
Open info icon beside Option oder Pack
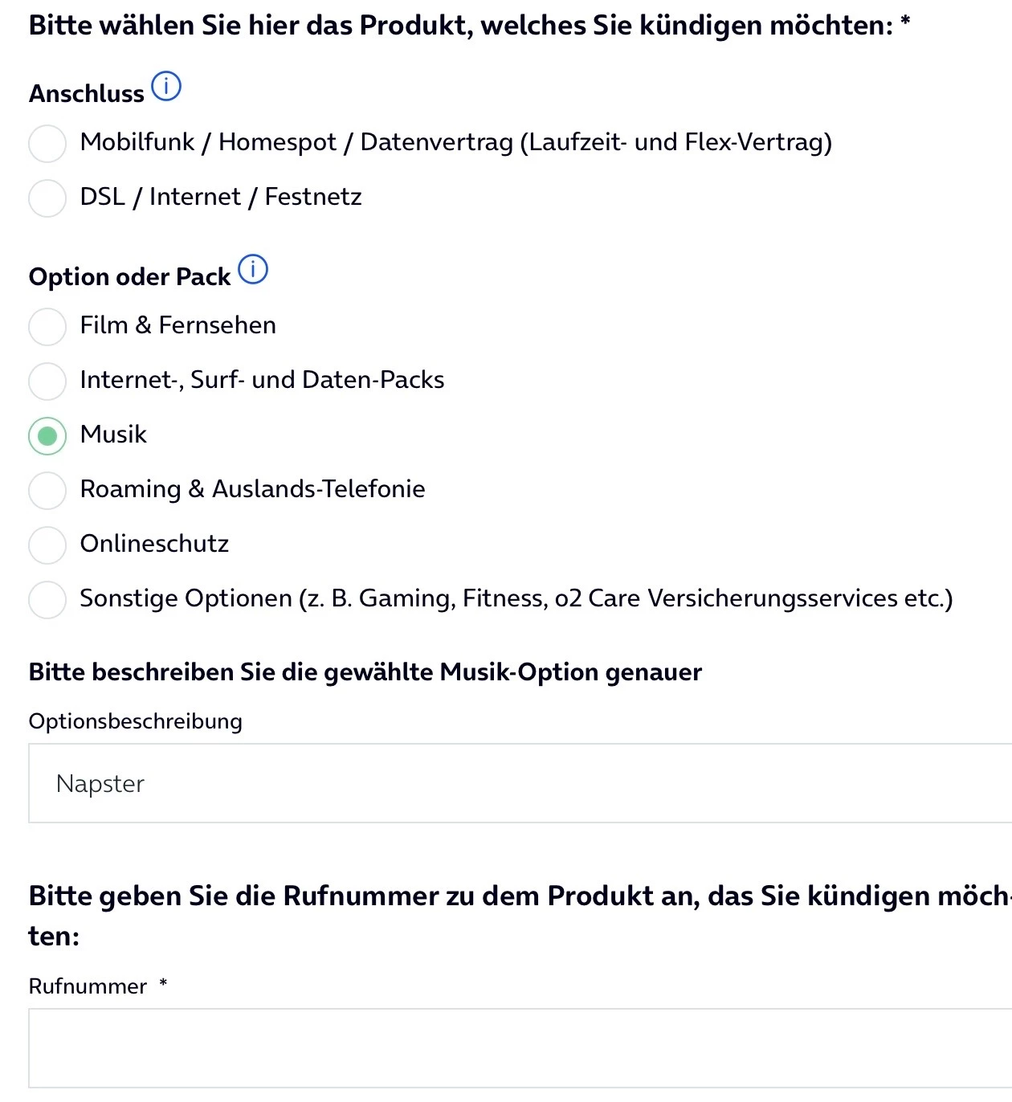[253, 269]
